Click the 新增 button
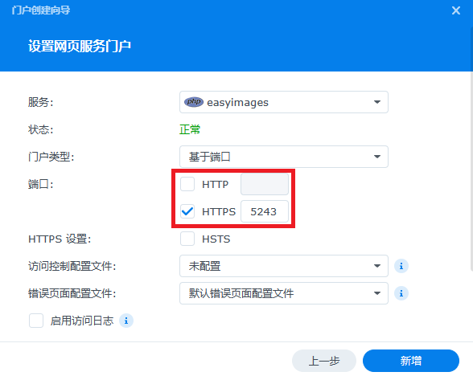 coord(411,361)
